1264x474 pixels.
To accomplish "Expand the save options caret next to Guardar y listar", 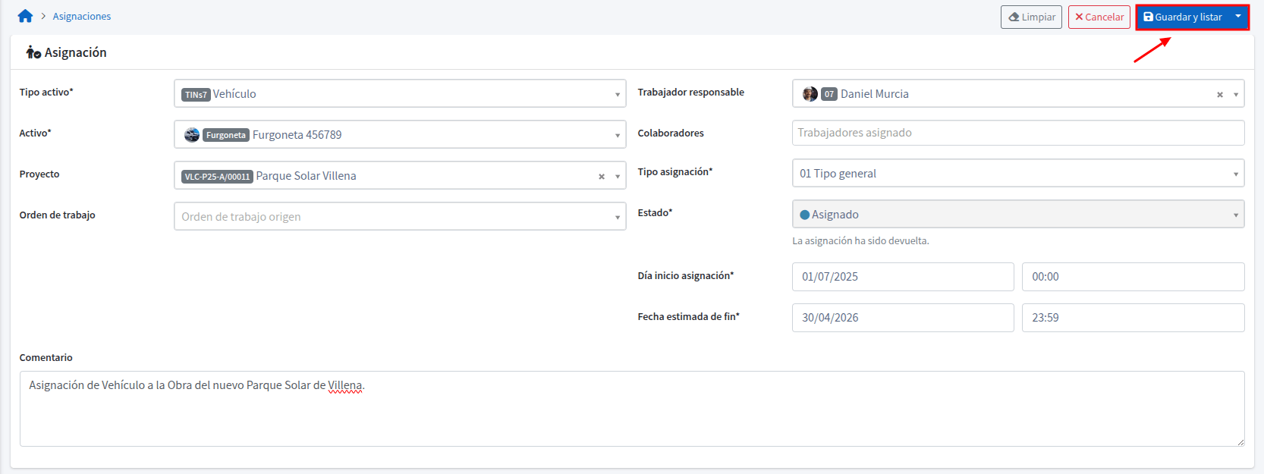I will [1238, 17].
